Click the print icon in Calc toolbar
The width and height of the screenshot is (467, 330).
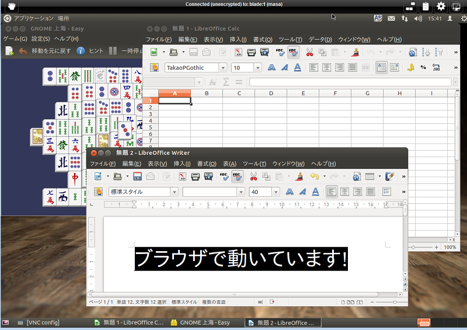[251, 52]
